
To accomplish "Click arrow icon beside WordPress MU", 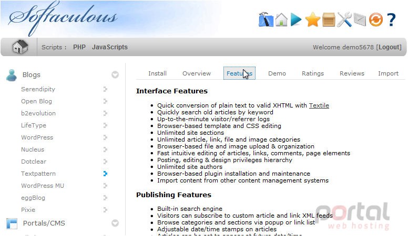I will [105, 186].
